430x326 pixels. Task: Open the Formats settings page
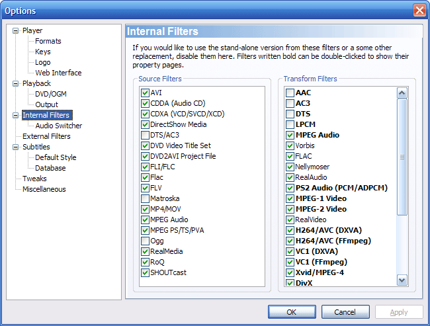(48, 41)
